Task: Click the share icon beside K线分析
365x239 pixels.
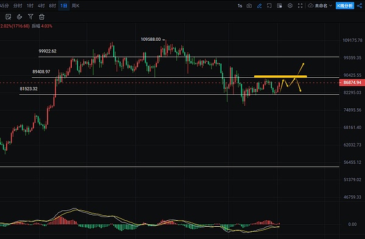Action: 360,5
